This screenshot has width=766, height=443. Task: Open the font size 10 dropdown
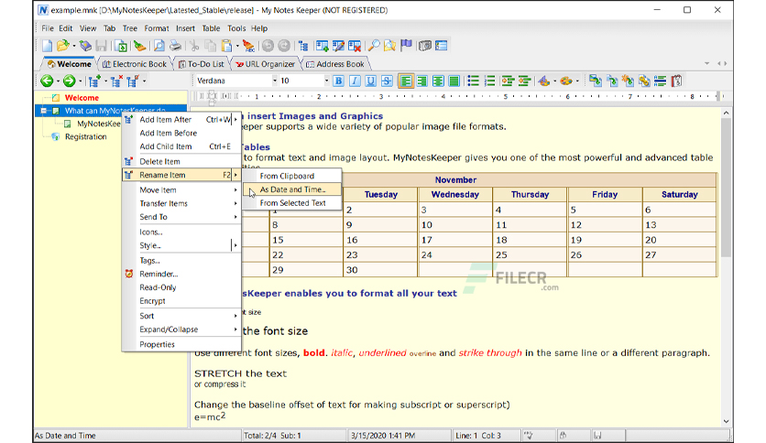[x=326, y=81]
